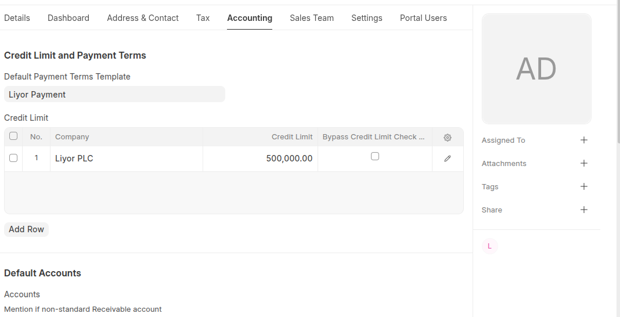This screenshot has height=317, width=620.
Task: Click the credit limit table settings gear icon
Action: (447, 138)
